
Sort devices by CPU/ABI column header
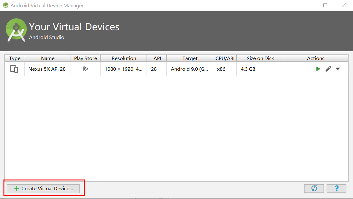(x=225, y=58)
